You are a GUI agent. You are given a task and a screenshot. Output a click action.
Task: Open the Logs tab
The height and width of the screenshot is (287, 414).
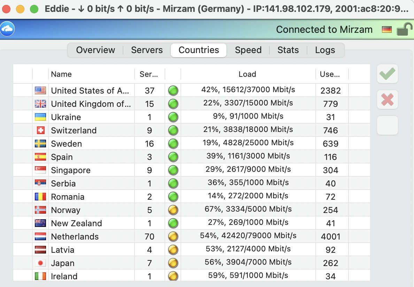(x=325, y=50)
